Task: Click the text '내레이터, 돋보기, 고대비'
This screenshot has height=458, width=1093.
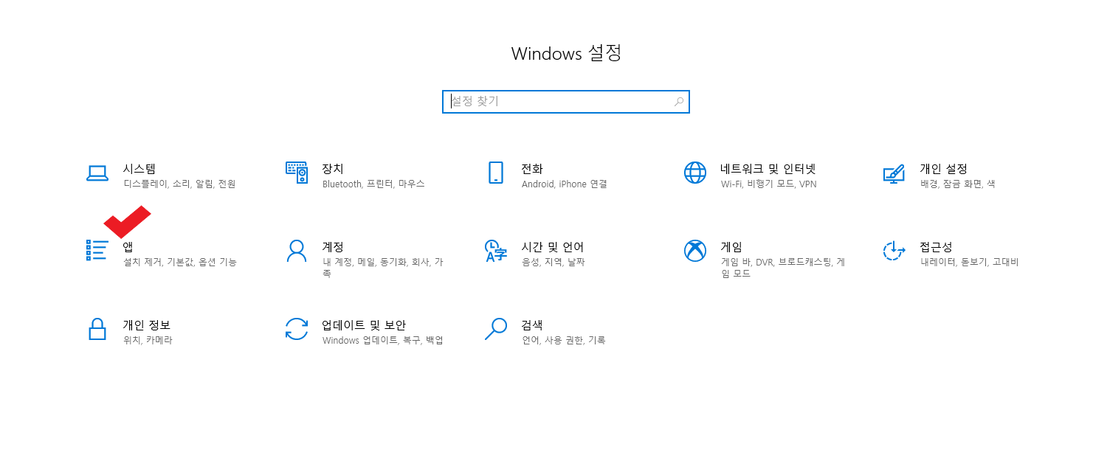Action: 969,263
